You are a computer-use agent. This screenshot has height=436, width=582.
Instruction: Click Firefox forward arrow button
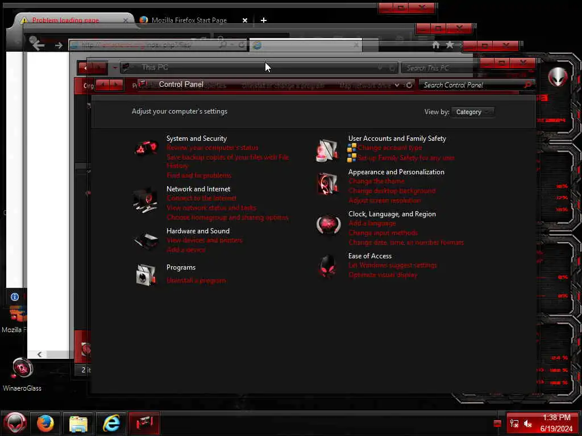coord(59,45)
